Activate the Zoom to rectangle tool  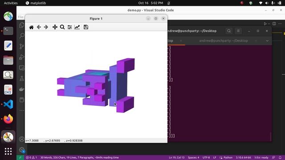point(62,27)
